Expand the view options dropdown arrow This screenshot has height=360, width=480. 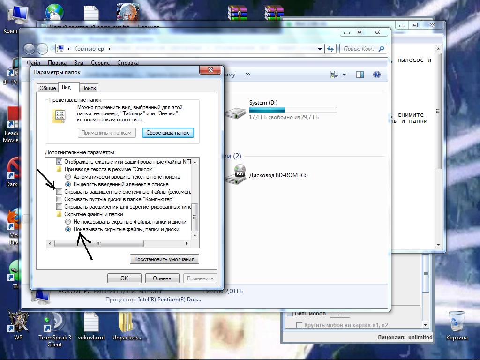pyautogui.click(x=344, y=75)
